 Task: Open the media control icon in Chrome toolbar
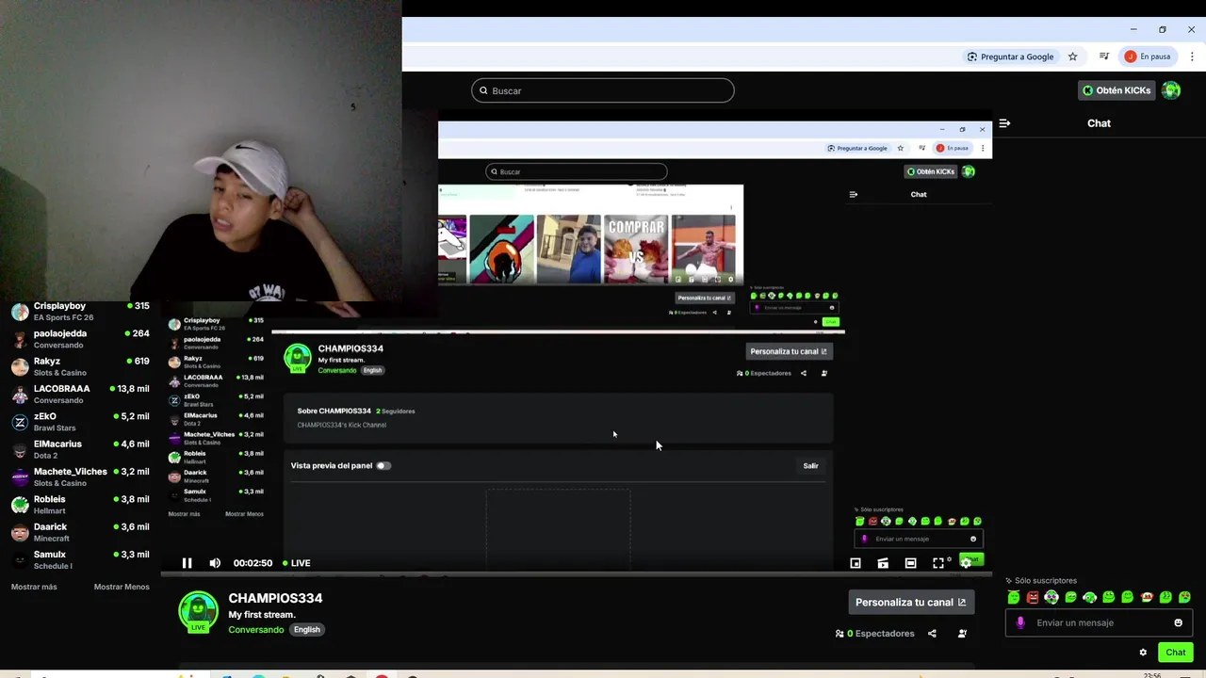pyautogui.click(x=1104, y=56)
